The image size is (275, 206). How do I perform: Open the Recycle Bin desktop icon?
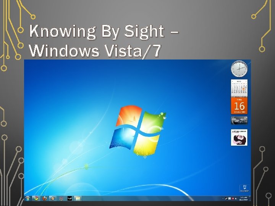245,188
